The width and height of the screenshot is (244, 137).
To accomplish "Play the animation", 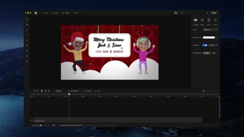I will tap(42, 91).
